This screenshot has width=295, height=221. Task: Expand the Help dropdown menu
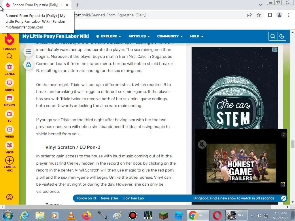196,36
